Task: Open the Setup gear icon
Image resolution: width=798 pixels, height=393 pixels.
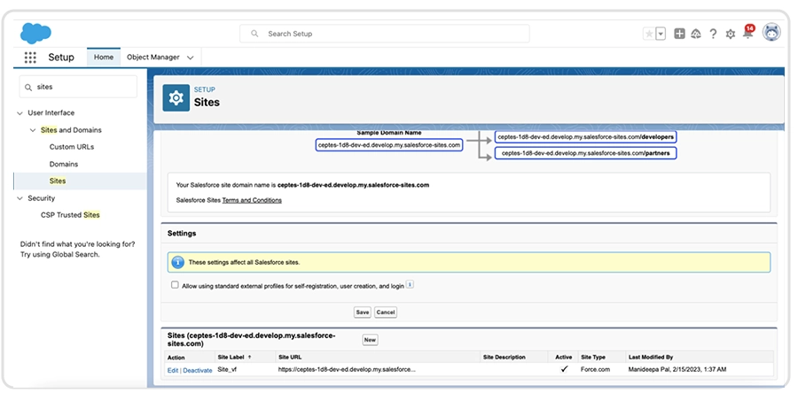Action: [731, 34]
